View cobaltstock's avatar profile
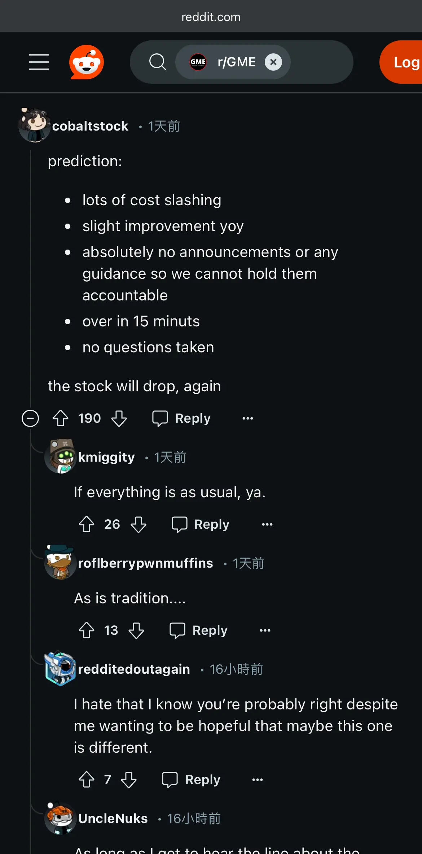This screenshot has height=854, width=422. [34, 125]
